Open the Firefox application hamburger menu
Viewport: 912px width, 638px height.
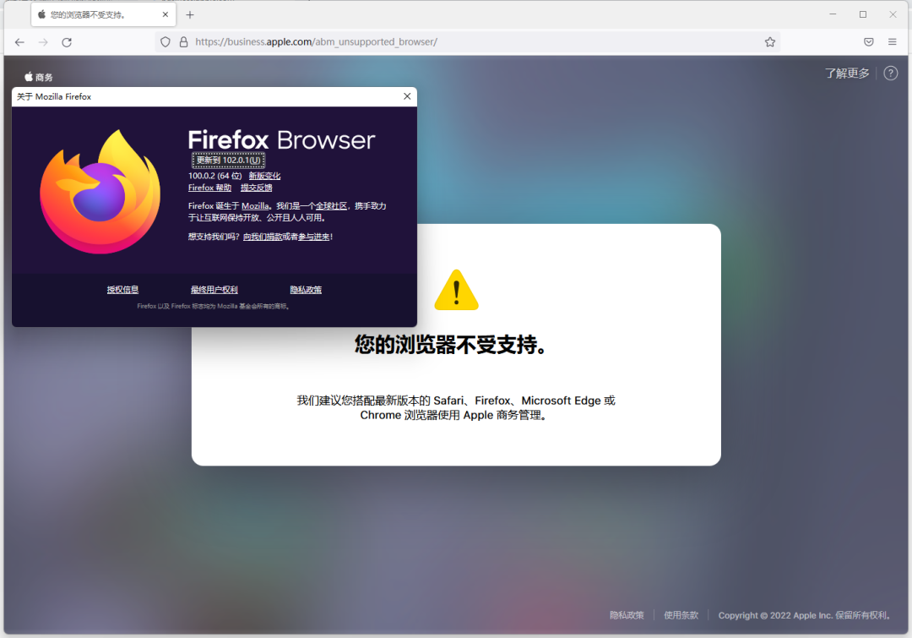tap(892, 41)
